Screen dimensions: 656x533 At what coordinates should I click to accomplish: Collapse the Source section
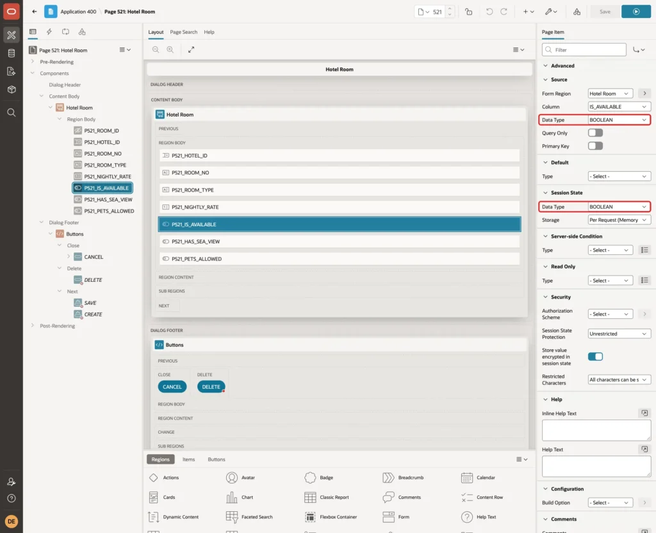(545, 79)
